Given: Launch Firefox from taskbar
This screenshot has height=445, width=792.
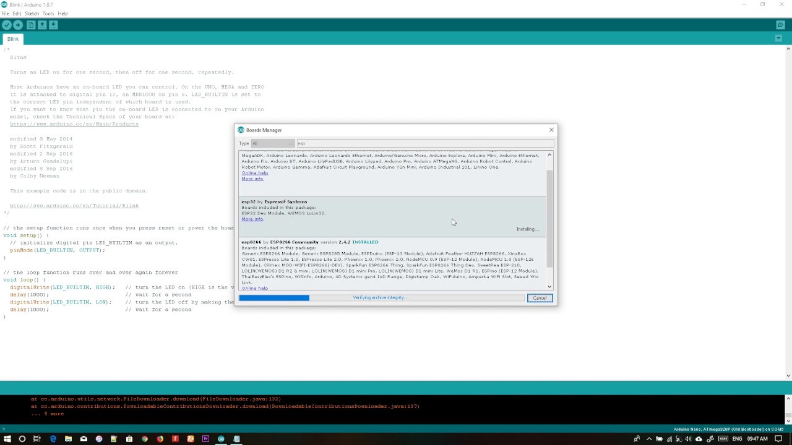Looking at the screenshot, I should 160,439.
